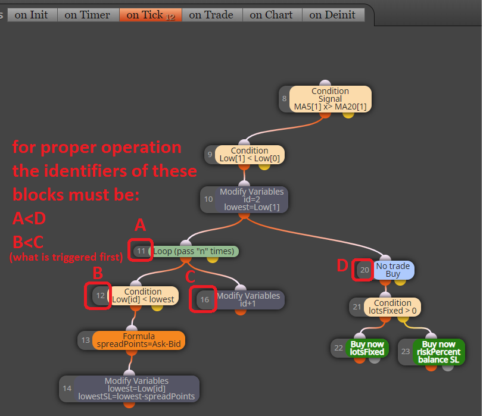Click block number 12 identifier
The height and width of the screenshot is (416, 483).
[x=101, y=296]
